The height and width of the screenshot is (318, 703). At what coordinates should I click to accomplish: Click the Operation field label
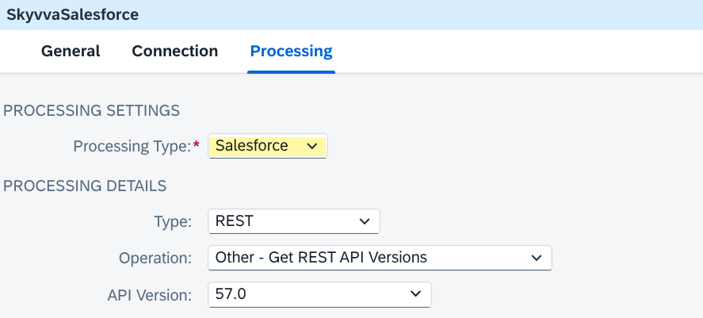point(155,258)
